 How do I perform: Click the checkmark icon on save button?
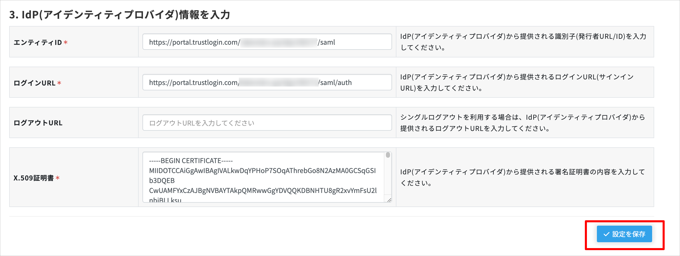606,234
